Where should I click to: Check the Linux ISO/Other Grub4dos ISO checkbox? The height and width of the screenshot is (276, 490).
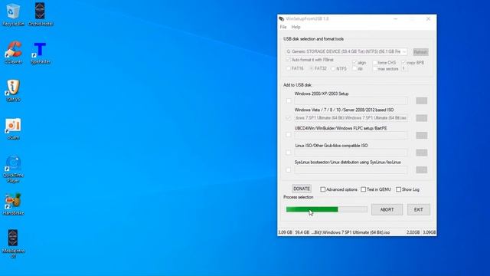point(289,153)
